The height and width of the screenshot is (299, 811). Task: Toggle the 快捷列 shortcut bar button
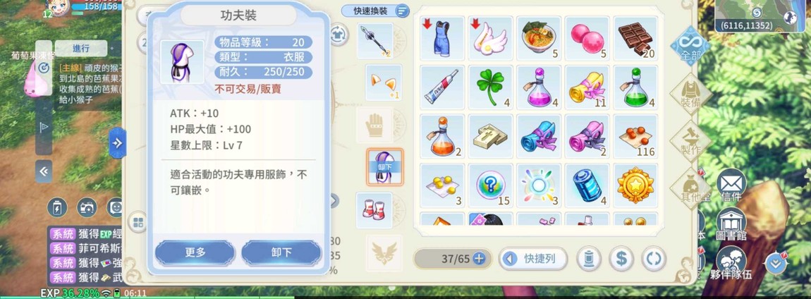(532, 259)
